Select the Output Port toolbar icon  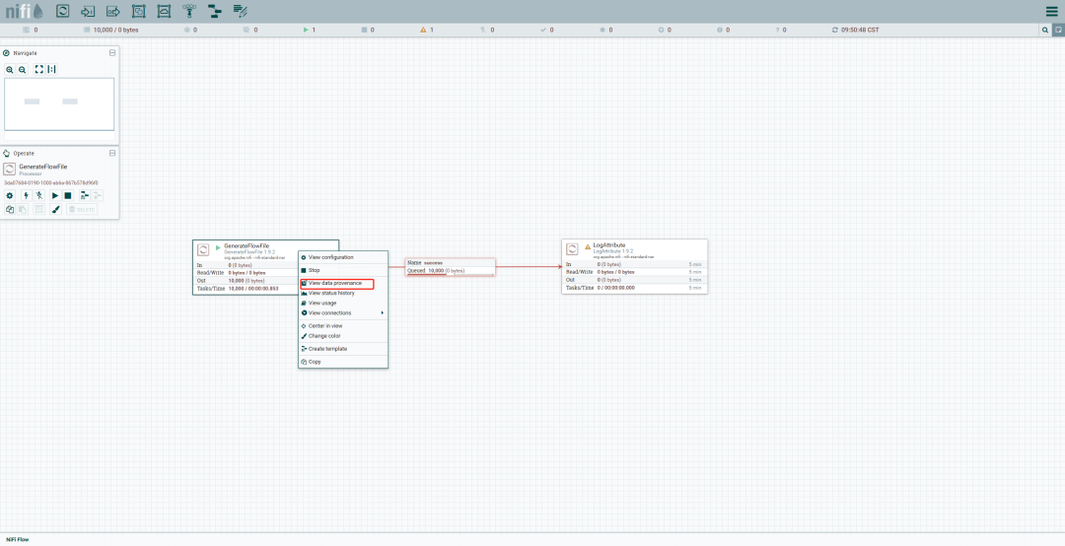113,11
